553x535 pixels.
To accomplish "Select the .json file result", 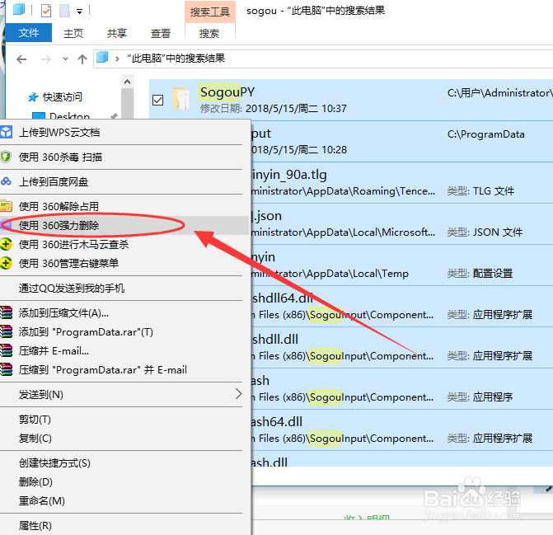I will click(402, 223).
